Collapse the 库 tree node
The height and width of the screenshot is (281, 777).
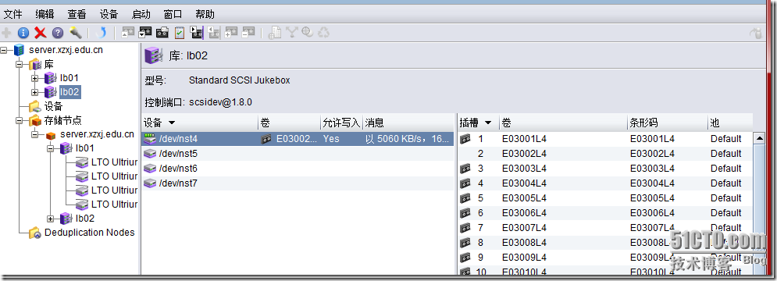click(x=20, y=64)
